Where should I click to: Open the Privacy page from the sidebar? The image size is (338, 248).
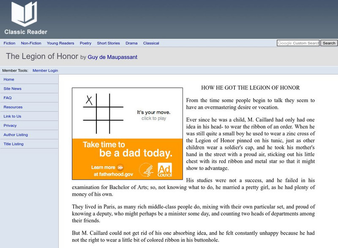[x=10, y=125]
